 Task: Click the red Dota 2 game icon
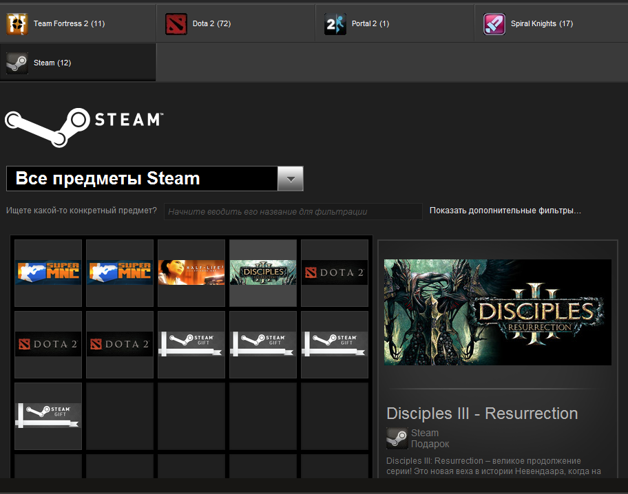[x=176, y=23]
